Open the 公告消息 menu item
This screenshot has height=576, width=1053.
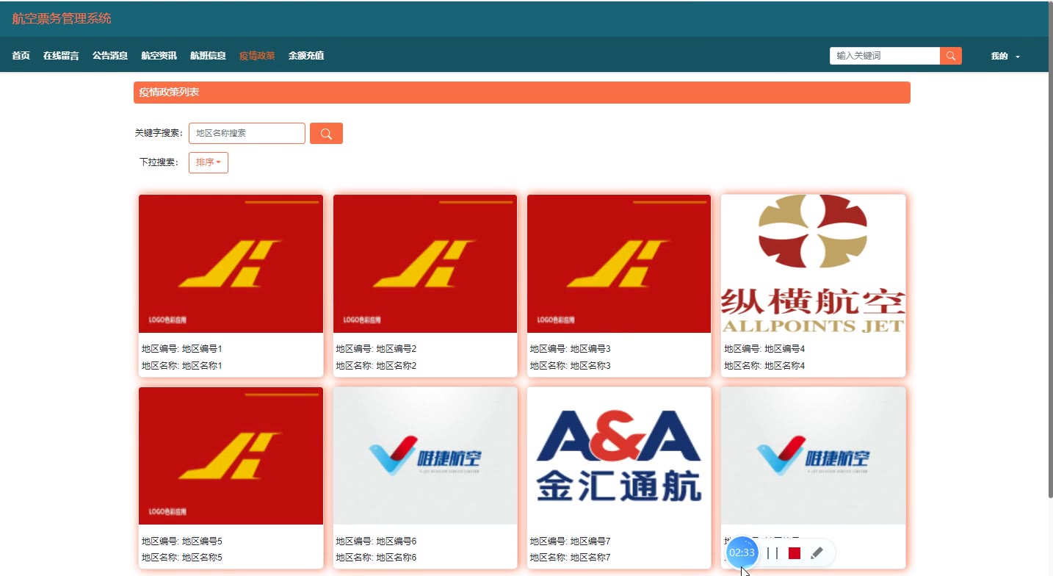tap(110, 56)
